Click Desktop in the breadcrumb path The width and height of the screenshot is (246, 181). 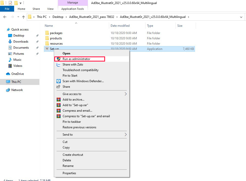[x=58, y=17]
